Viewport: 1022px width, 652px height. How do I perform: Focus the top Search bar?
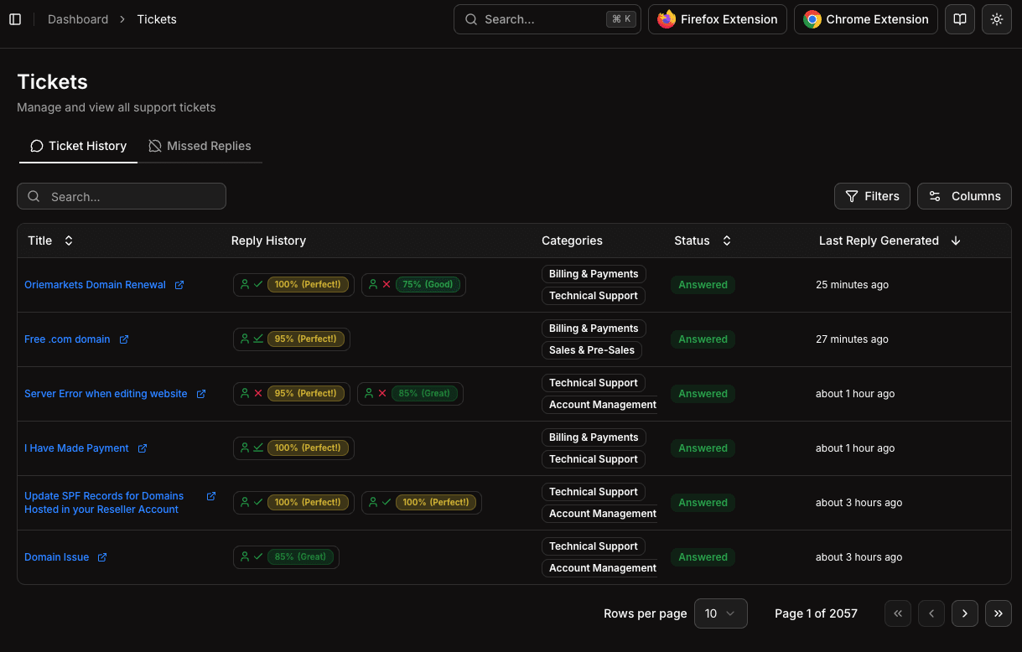[547, 19]
